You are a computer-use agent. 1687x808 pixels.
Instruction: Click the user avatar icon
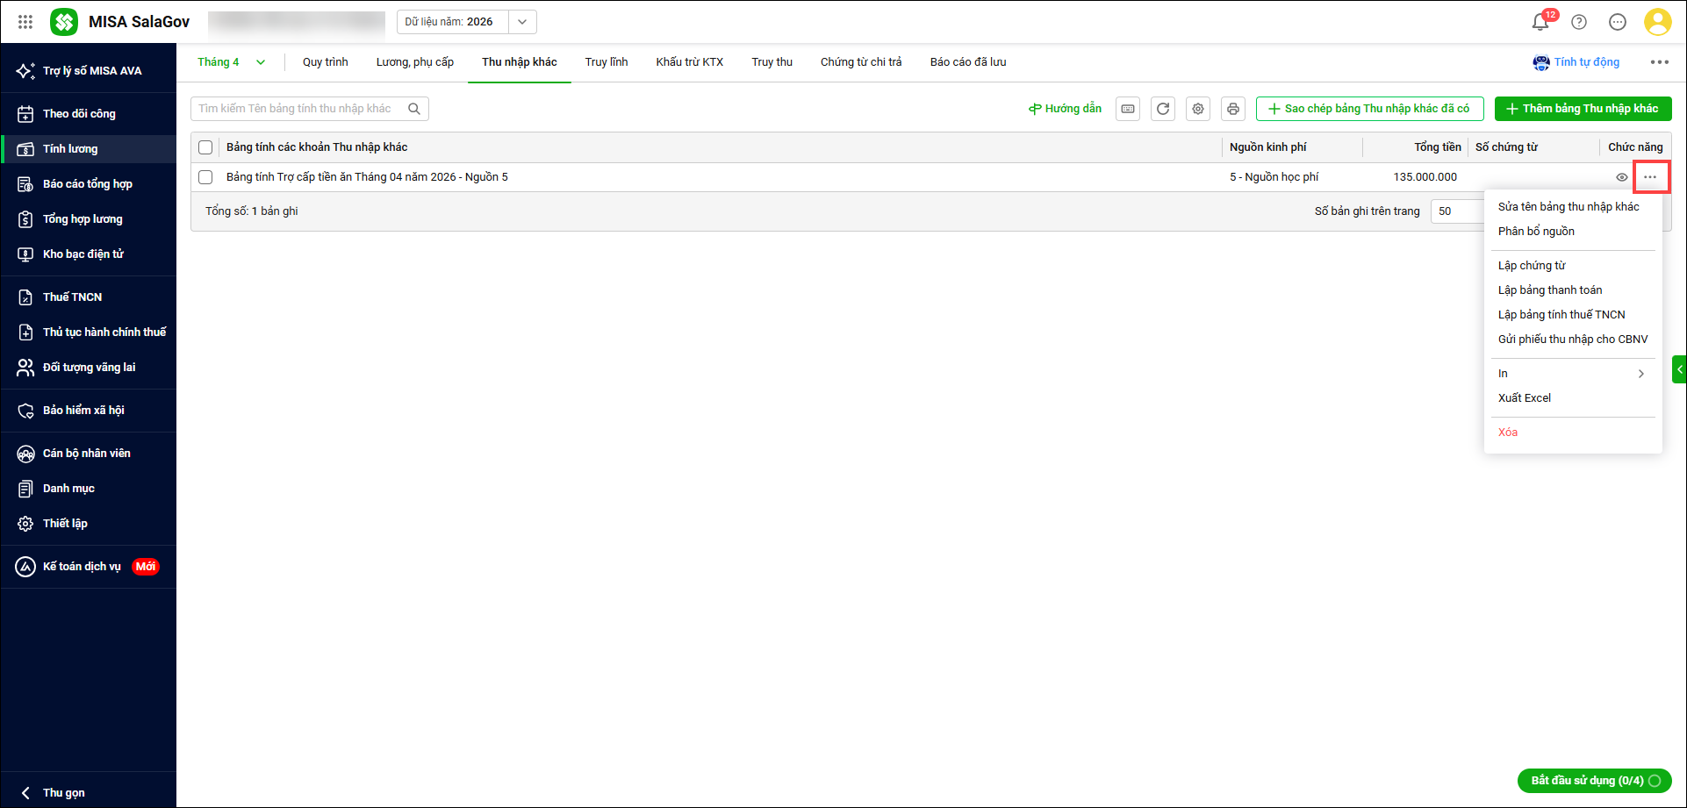[x=1657, y=22]
